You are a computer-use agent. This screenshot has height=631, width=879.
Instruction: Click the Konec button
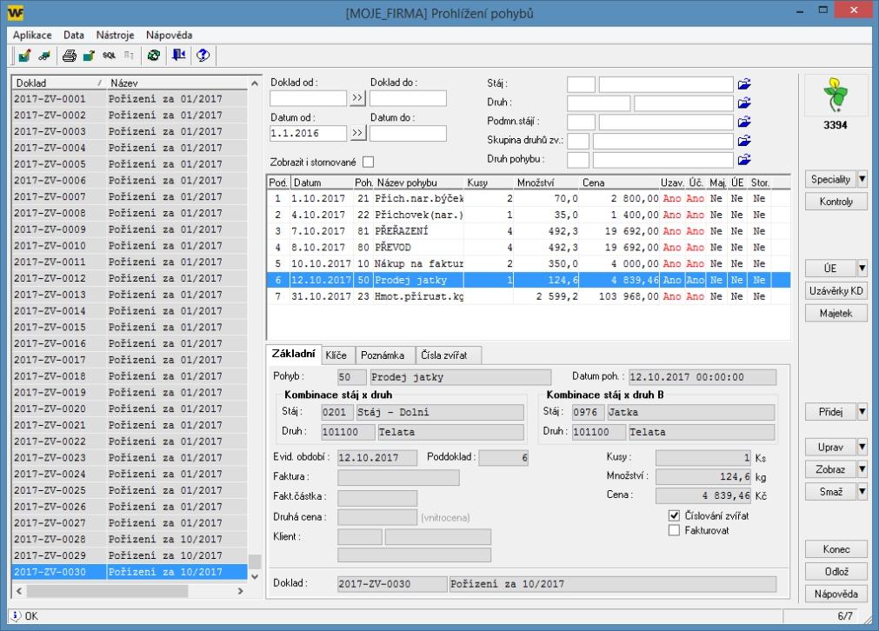(x=836, y=549)
